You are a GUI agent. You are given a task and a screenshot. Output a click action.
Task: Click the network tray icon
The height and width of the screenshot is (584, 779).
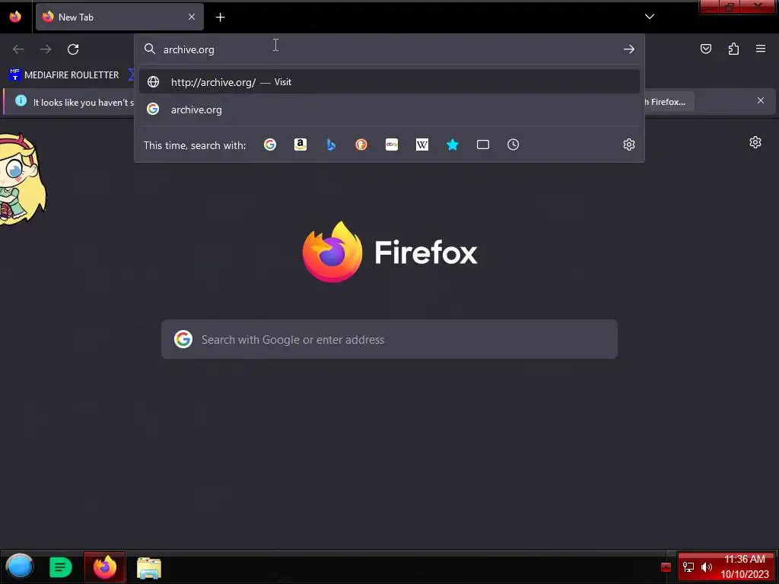(688, 567)
